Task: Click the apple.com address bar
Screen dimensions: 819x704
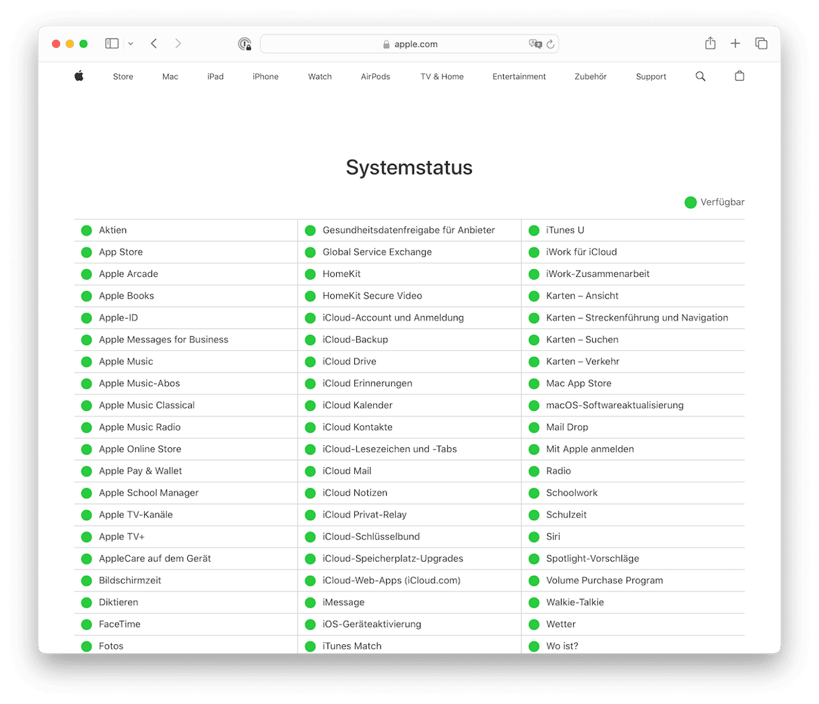Action: click(x=409, y=44)
